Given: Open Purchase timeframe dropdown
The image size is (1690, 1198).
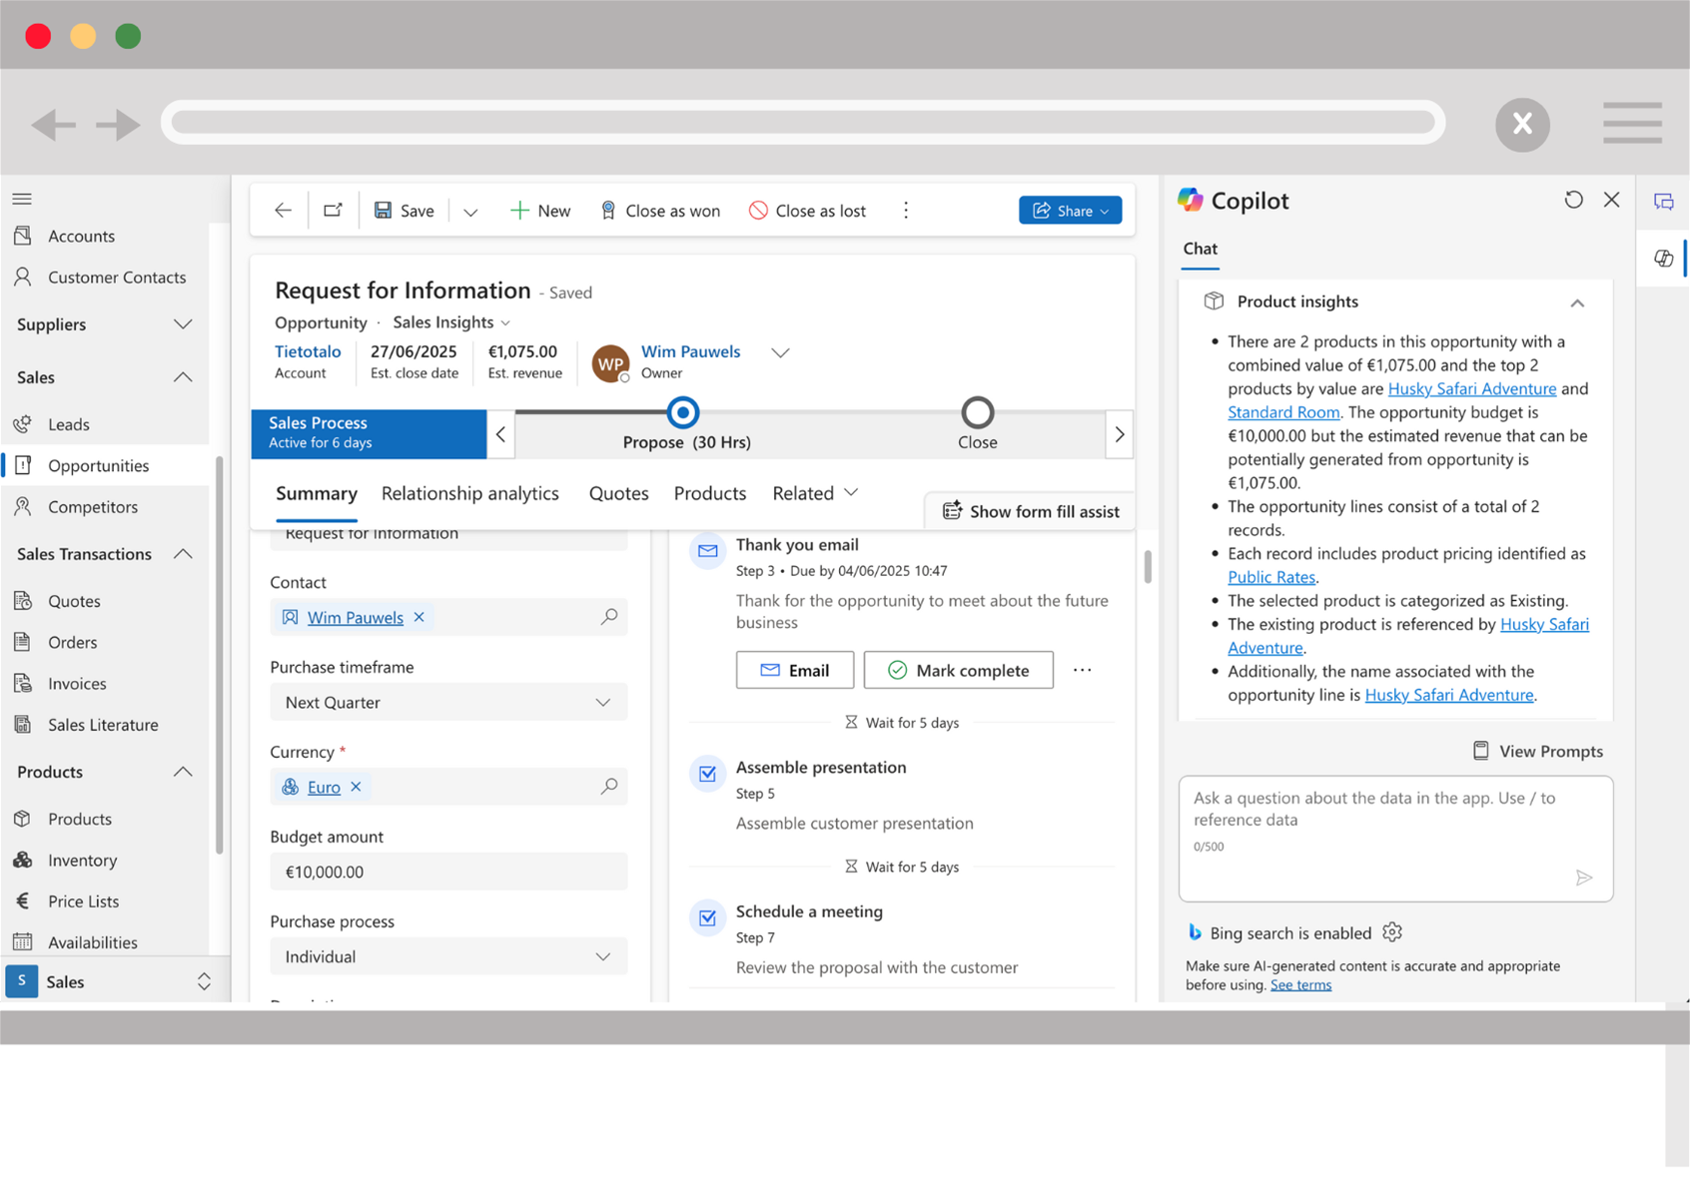Looking at the screenshot, I should point(448,703).
